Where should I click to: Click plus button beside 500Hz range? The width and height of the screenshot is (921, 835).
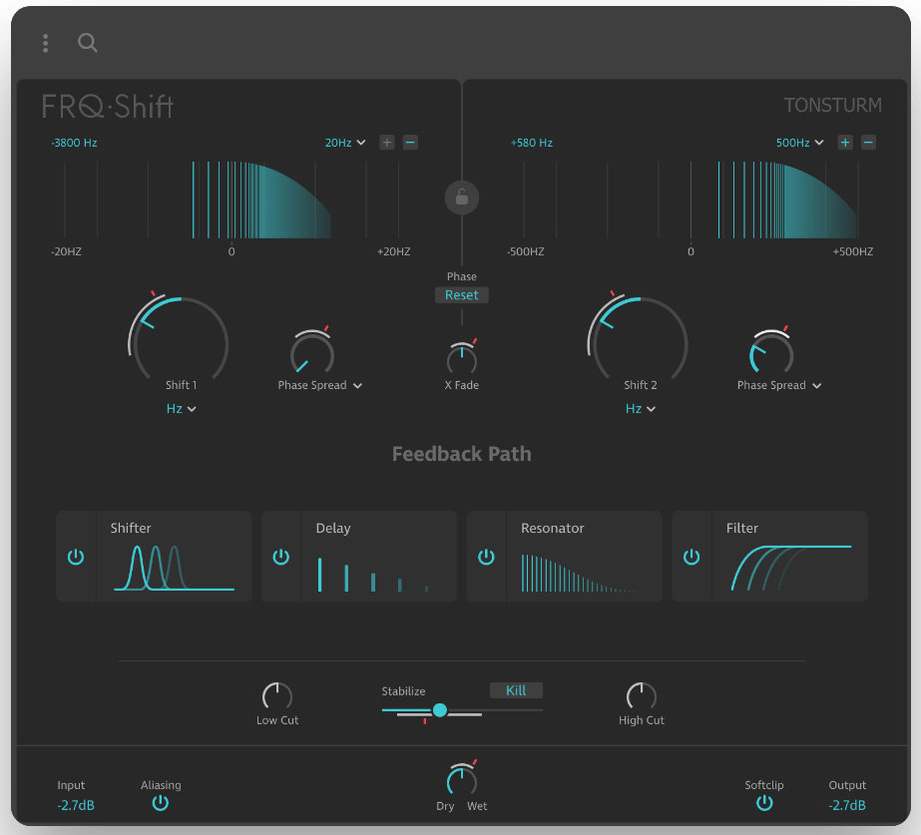tap(844, 143)
